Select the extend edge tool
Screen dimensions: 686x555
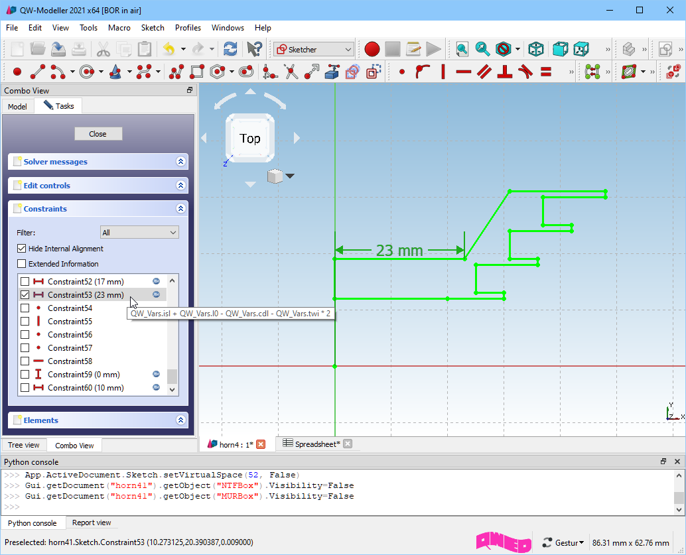(312, 72)
